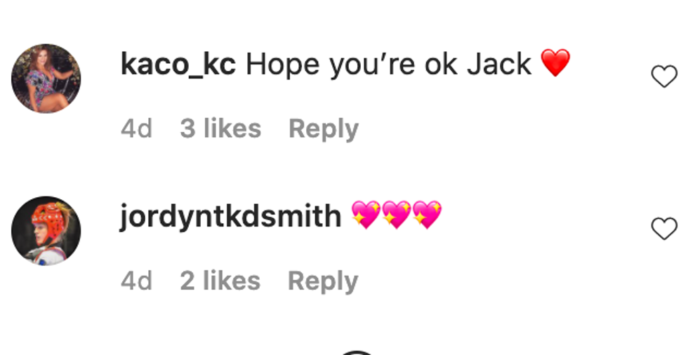View who gave the 3 likes

point(220,128)
